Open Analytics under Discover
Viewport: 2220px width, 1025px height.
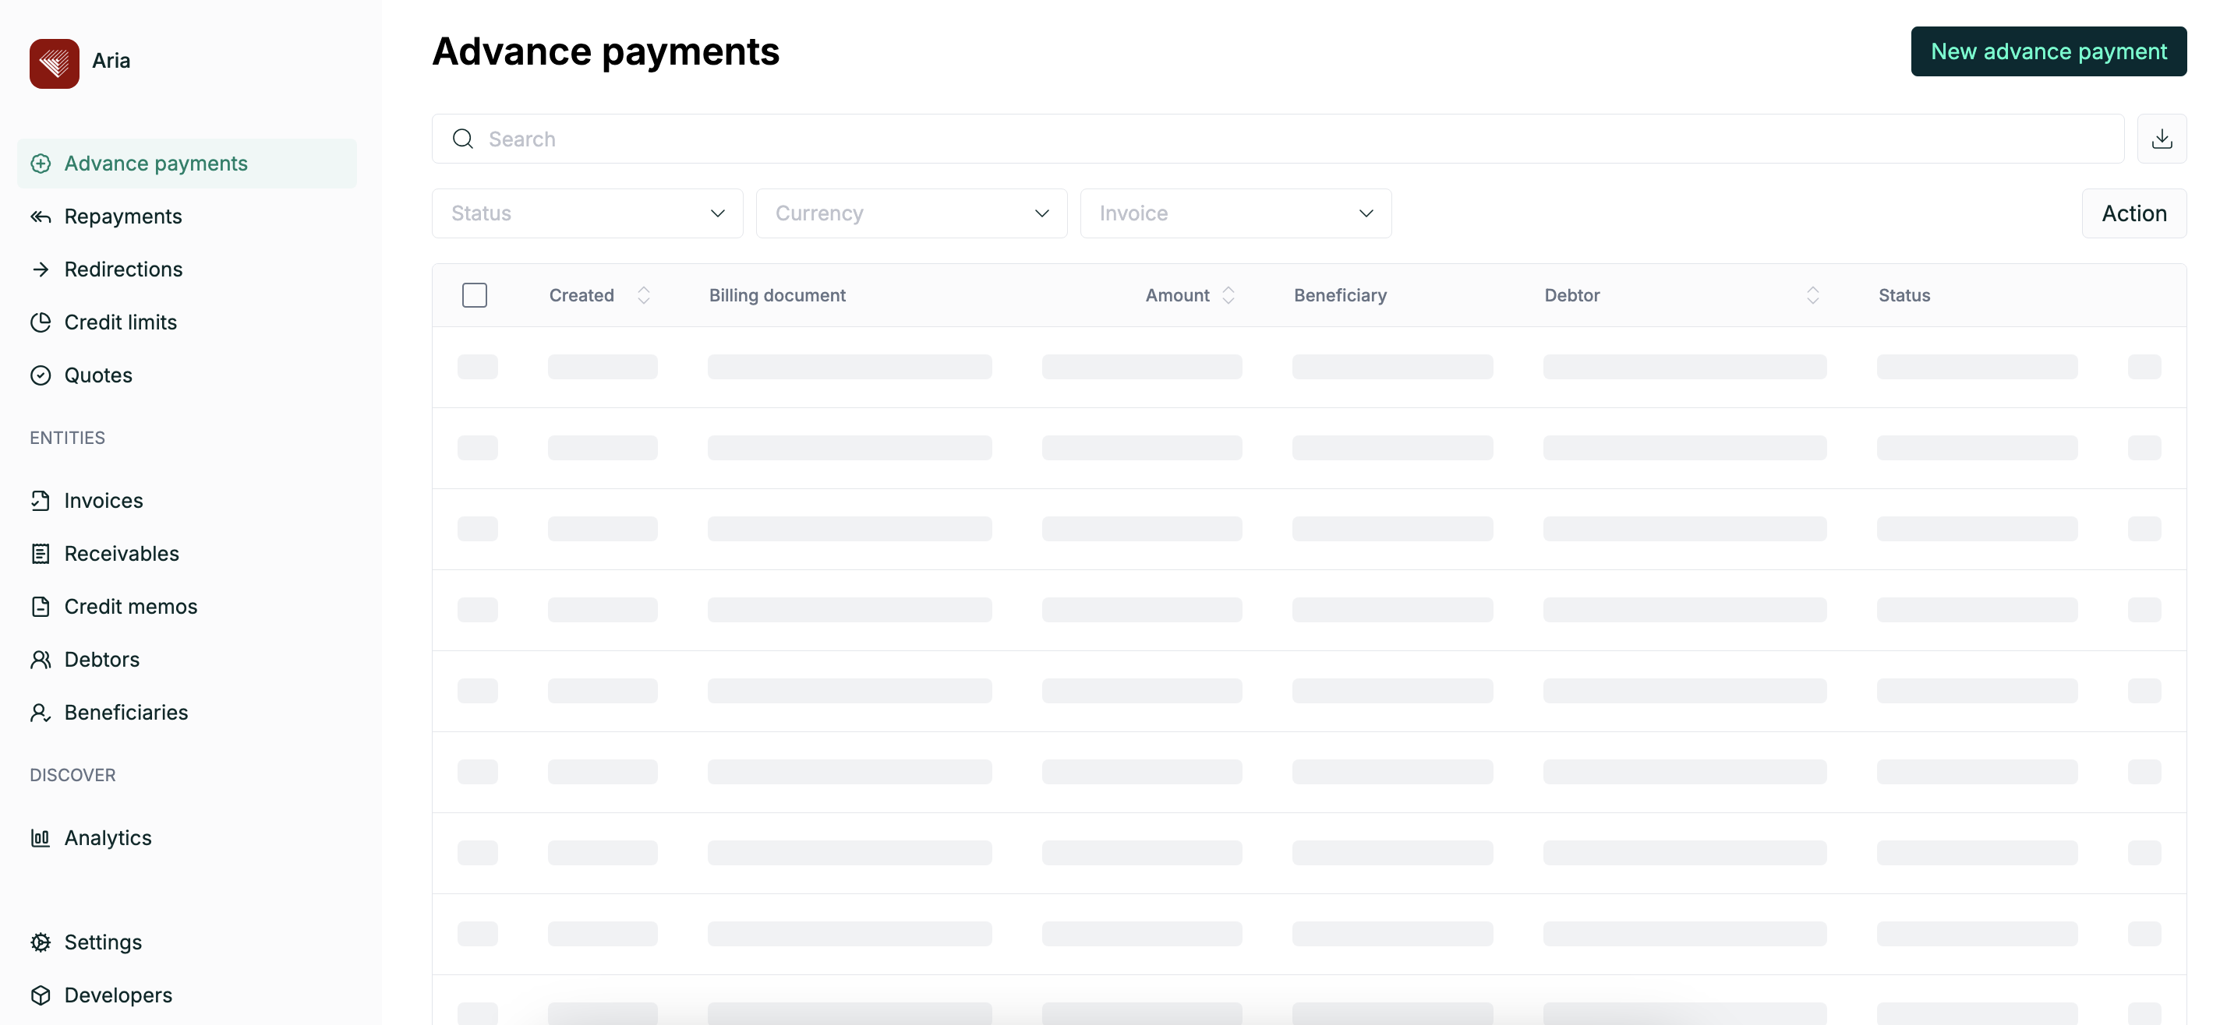coord(187,838)
